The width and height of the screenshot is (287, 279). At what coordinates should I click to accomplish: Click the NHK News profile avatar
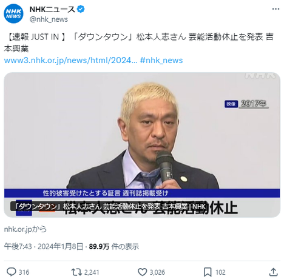(x=13, y=13)
